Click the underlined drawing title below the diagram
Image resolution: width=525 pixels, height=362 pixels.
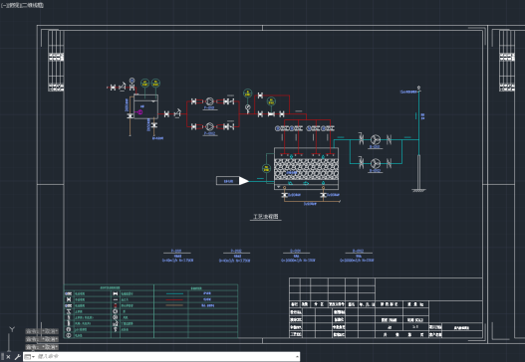click(x=266, y=217)
